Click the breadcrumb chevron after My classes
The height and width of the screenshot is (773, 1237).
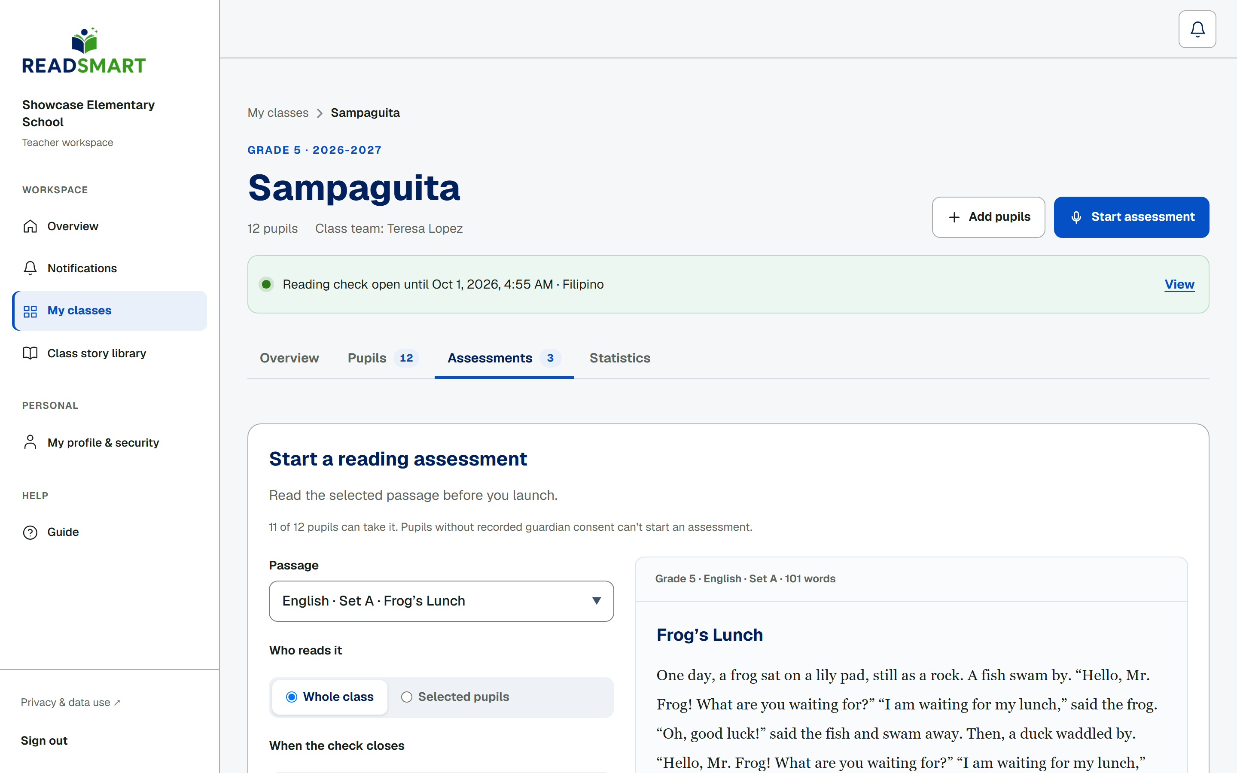(x=320, y=113)
